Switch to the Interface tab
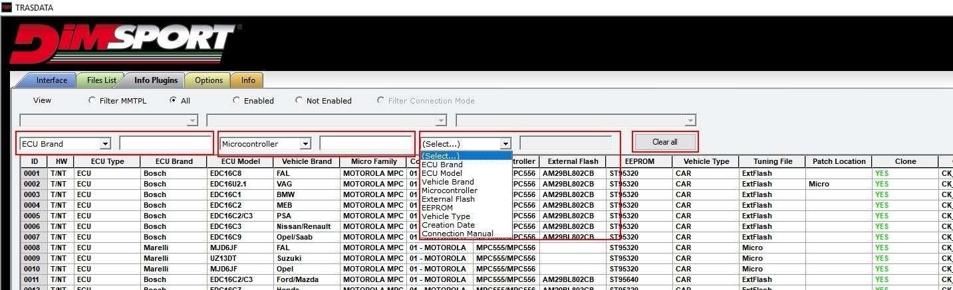Screen dimensions: 953x290 (51, 80)
